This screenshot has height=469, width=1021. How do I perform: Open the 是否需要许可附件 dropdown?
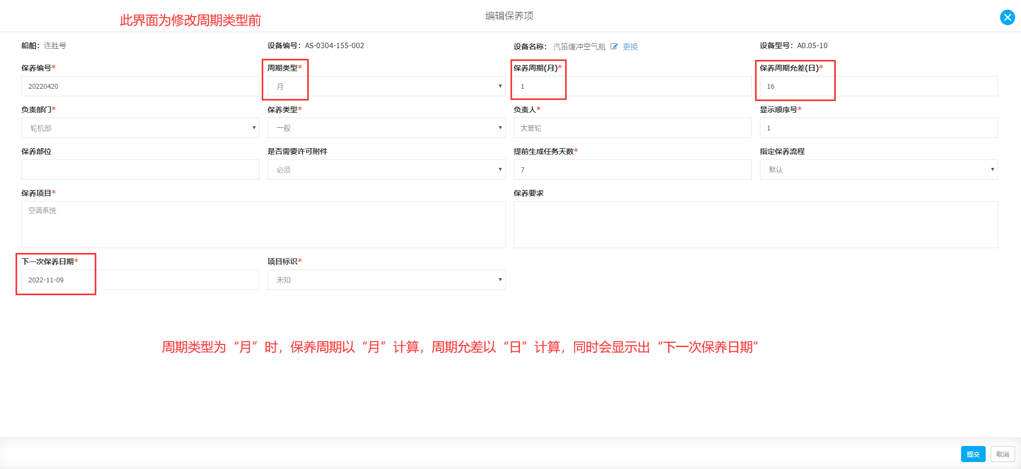coord(386,170)
